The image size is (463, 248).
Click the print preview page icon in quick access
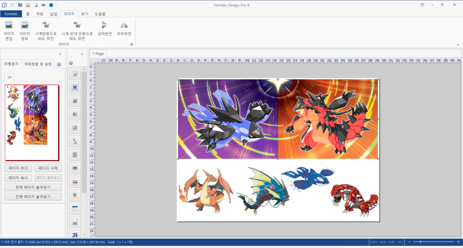pyautogui.click(x=36, y=5)
